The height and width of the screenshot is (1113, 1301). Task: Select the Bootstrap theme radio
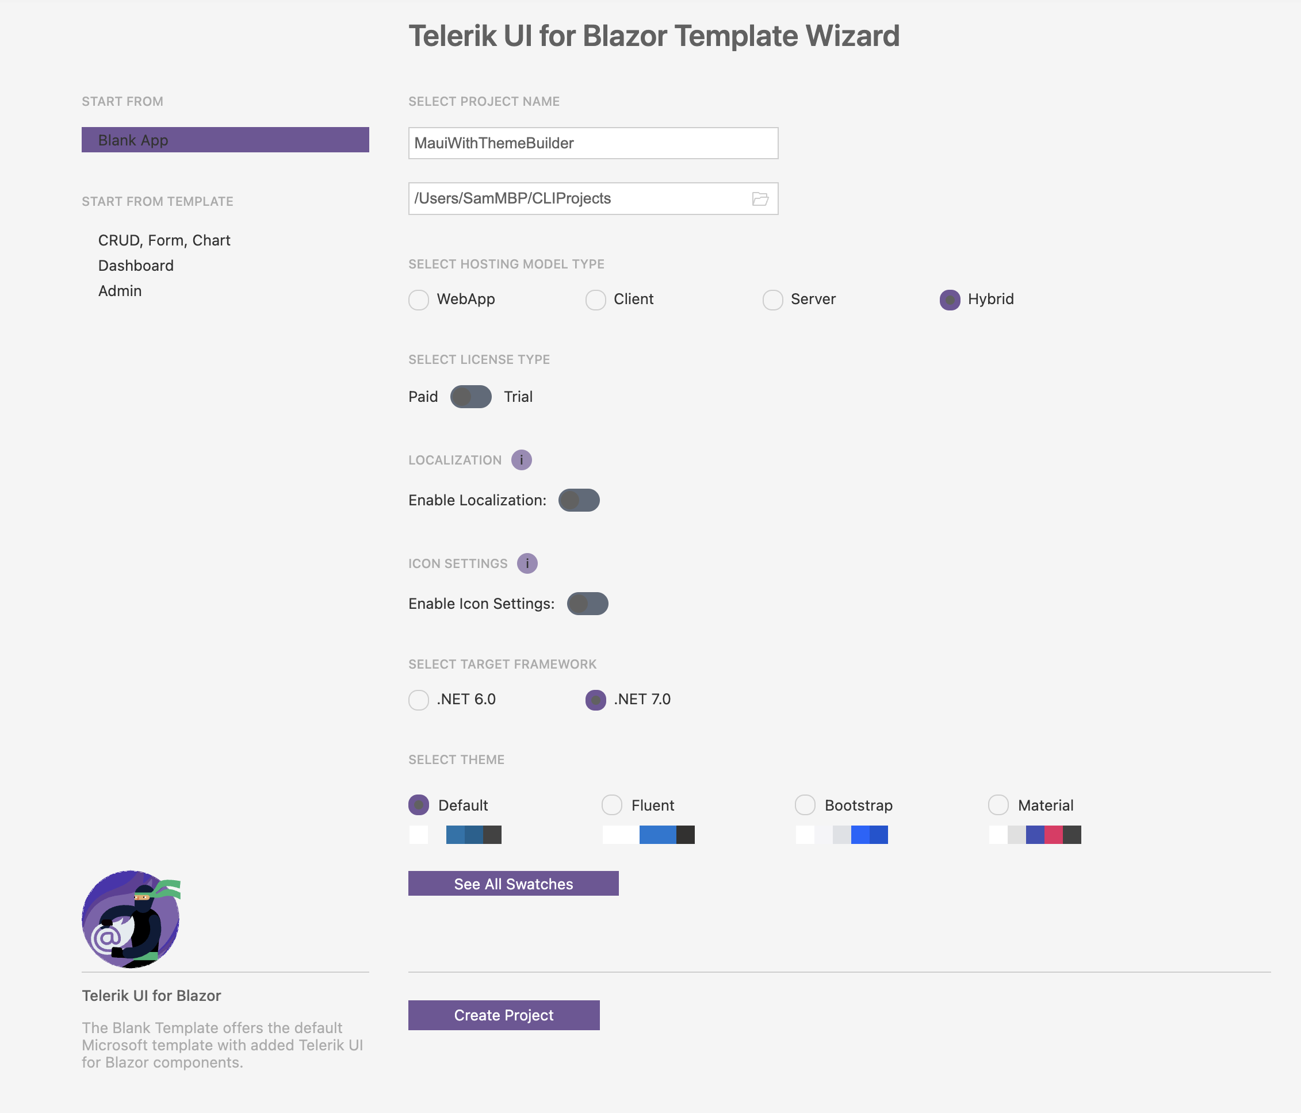[x=805, y=805]
